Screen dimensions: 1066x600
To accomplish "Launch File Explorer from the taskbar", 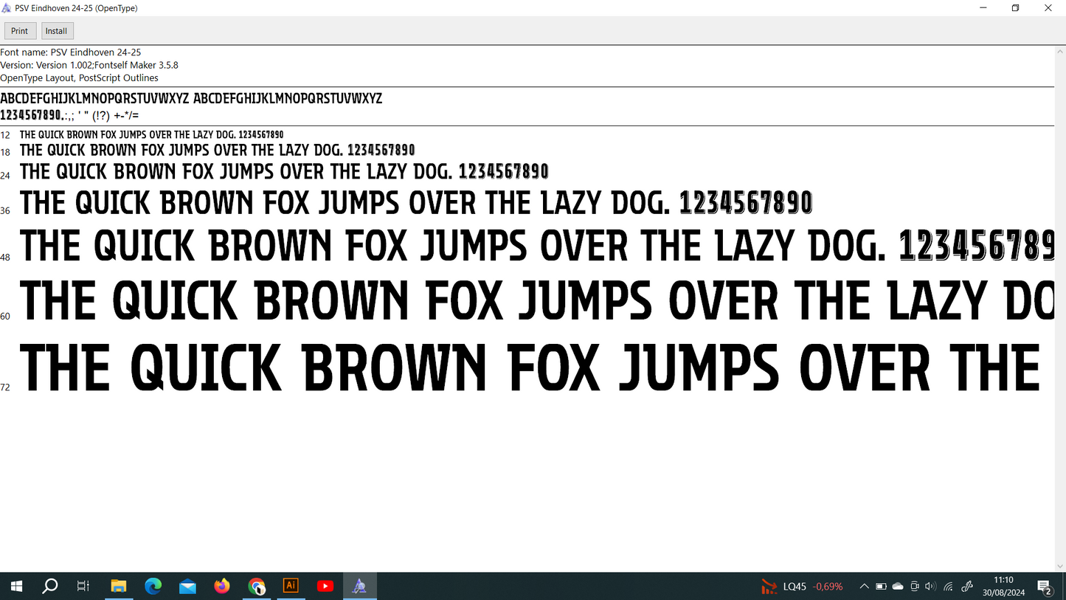I will 118,587.
